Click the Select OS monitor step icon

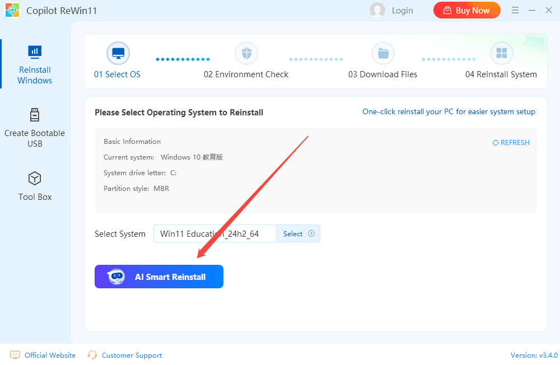118,54
